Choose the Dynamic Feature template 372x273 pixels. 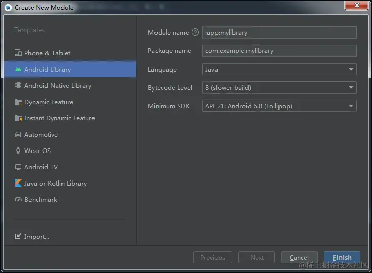pos(70,102)
